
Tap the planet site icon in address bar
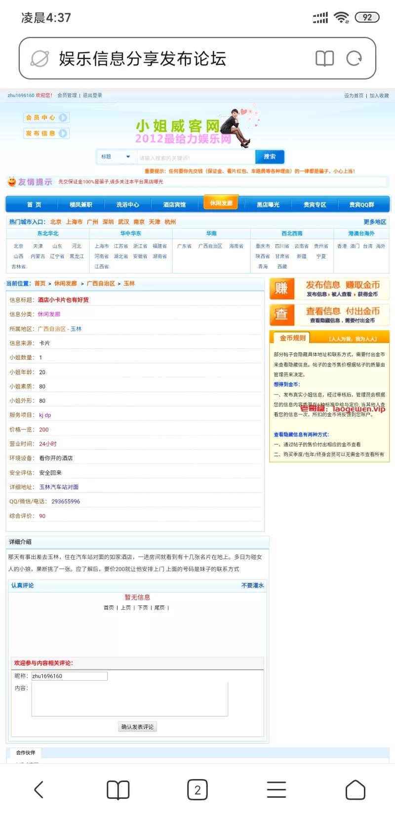(x=39, y=59)
